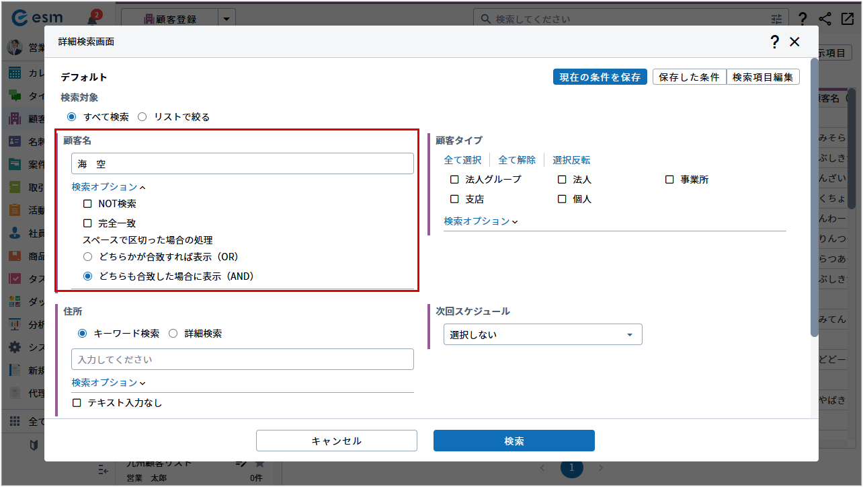Image resolution: width=863 pixels, height=487 pixels.
Task: Click the help question mark in dialog header
Action: tap(774, 42)
